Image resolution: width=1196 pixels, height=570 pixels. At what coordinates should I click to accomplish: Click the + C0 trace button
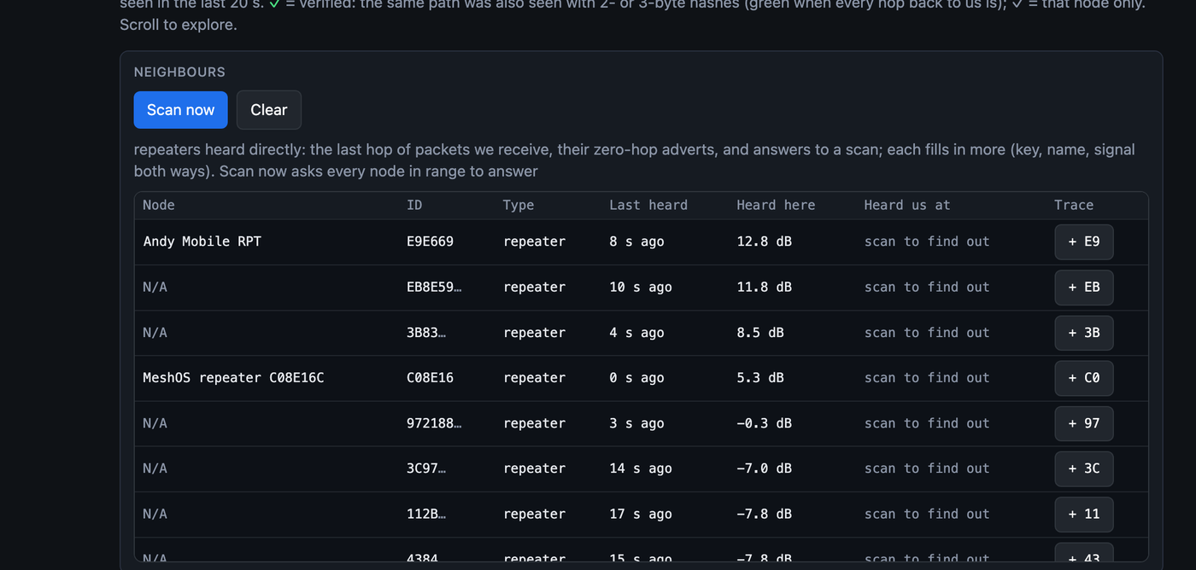click(1083, 378)
